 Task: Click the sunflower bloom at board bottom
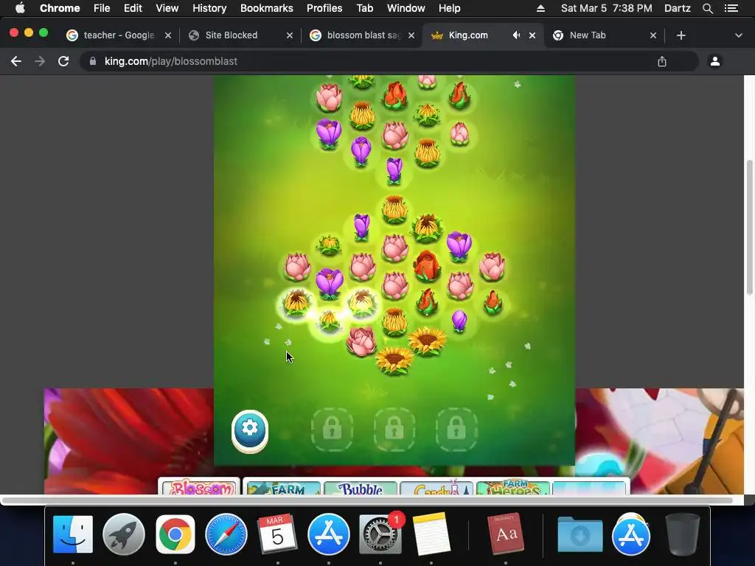(x=394, y=360)
